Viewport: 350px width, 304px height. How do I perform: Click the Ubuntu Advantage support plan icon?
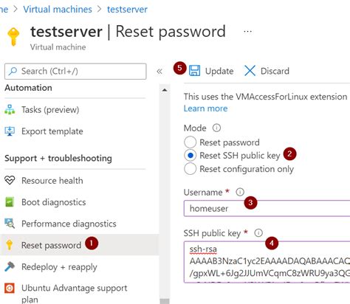[10, 289]
